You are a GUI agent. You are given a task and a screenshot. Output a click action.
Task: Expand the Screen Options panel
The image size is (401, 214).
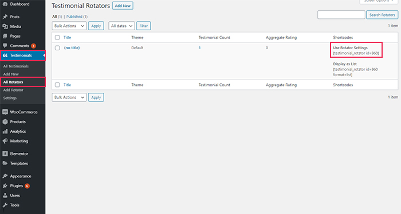(x=379, y=1)
